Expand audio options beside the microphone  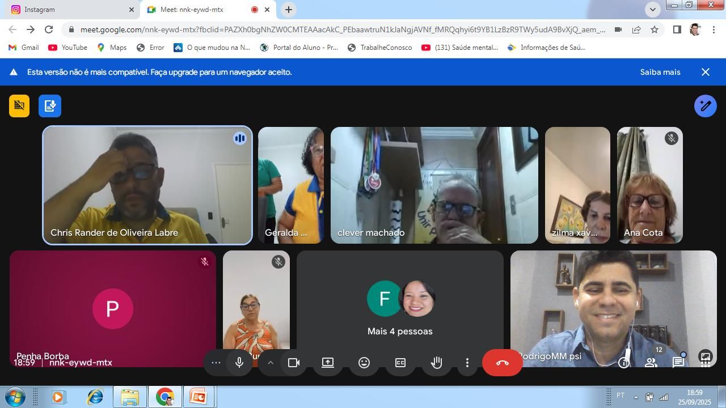216,363
